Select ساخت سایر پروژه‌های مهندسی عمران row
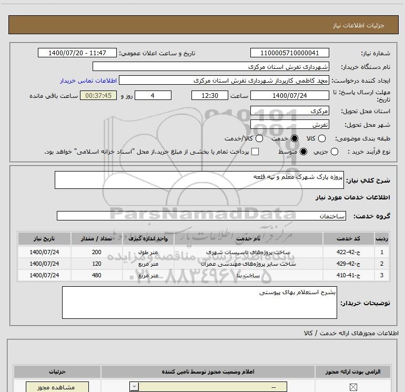Image resolution: width=405 pixels, height=392 pixels. pyautogui.click(x=204, y=264)
